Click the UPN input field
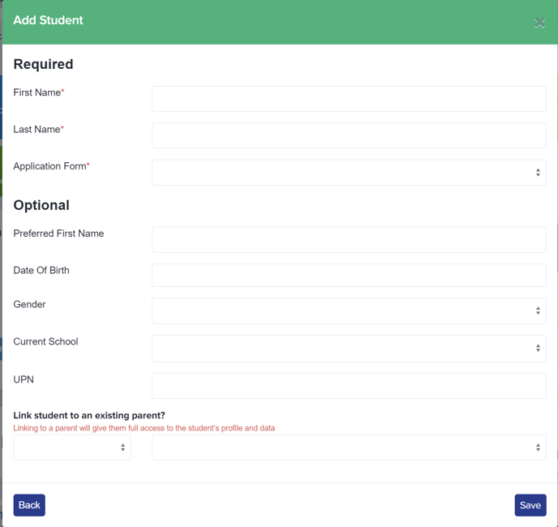The height and width of the screenshot is (527, 558). 349,386
